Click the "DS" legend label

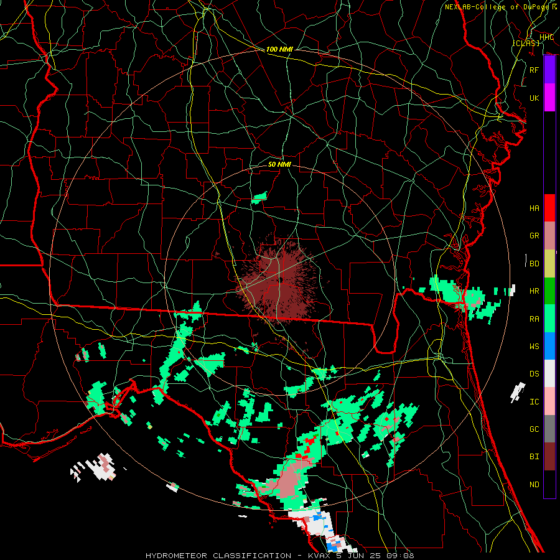(x=534, y=374)
